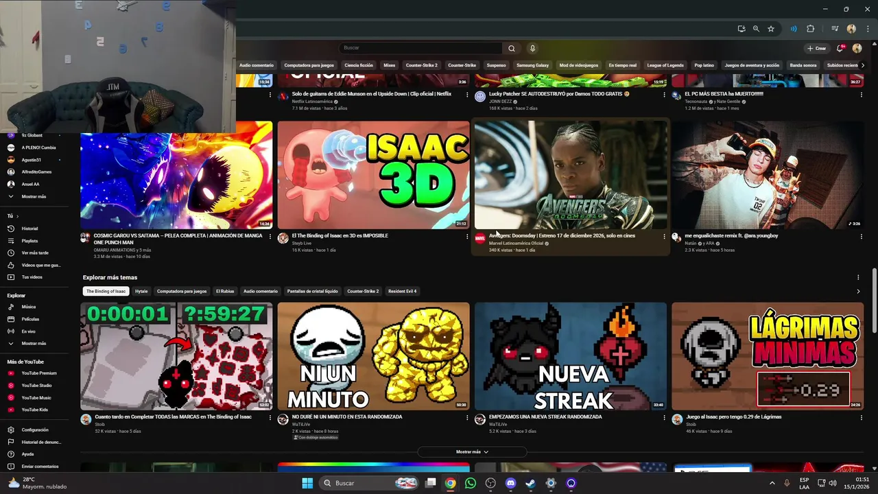Viewport: 878px width, 494px height.
Task: Open Anuel AA subscription channel
Action: point(31,184)
